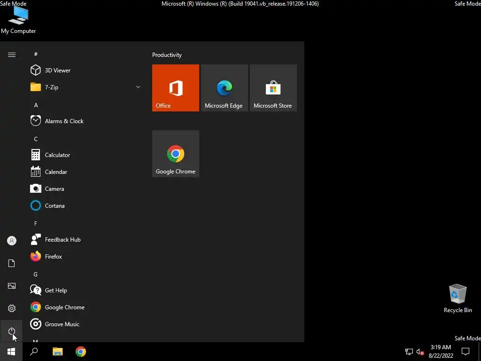
Task: Click the muted volume tray icon
Action: click(420, 352)
